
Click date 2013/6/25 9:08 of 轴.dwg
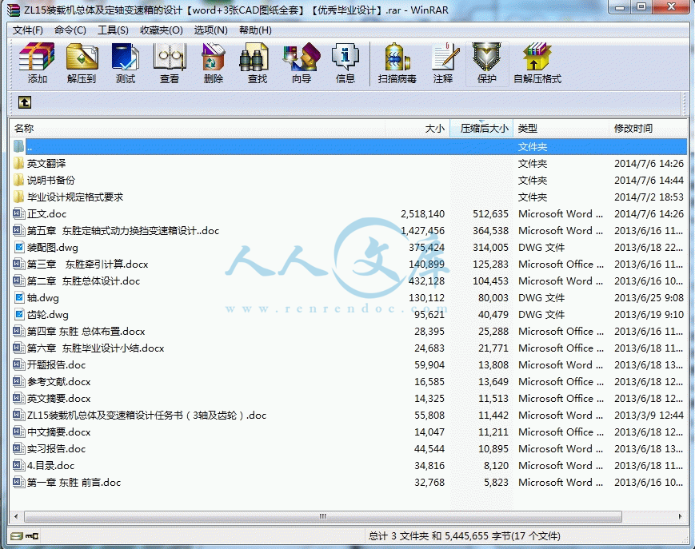[649, 298]
